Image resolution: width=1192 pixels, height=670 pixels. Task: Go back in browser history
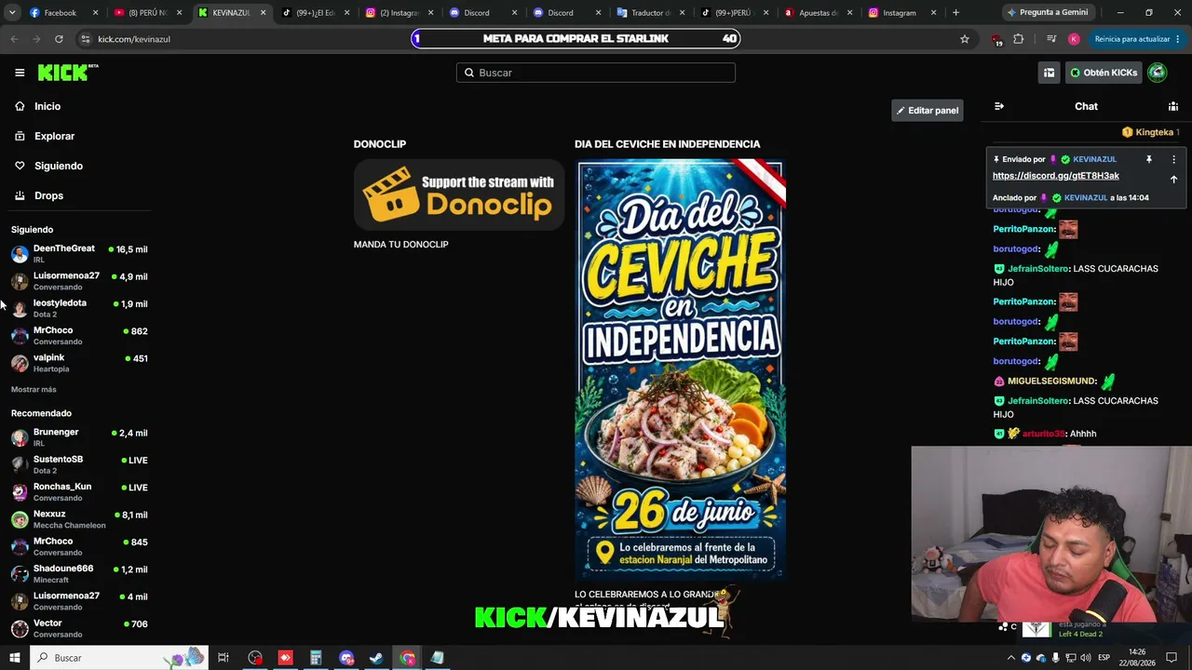[14, 39]
